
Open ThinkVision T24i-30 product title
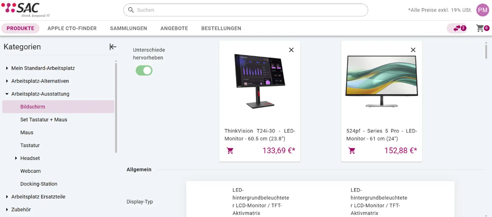coord(260,135)
